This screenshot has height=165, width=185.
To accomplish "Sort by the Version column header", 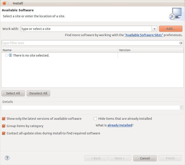I will (151, 50).
